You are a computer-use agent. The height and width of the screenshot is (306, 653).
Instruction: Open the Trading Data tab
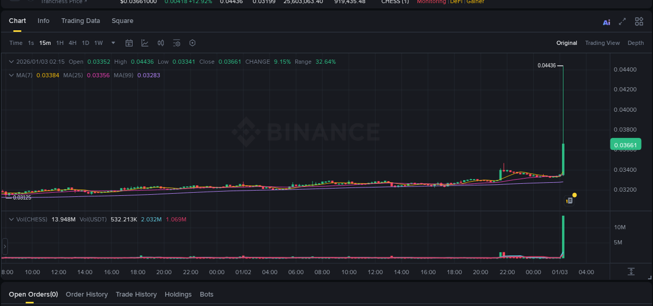[x=80, y=21]
